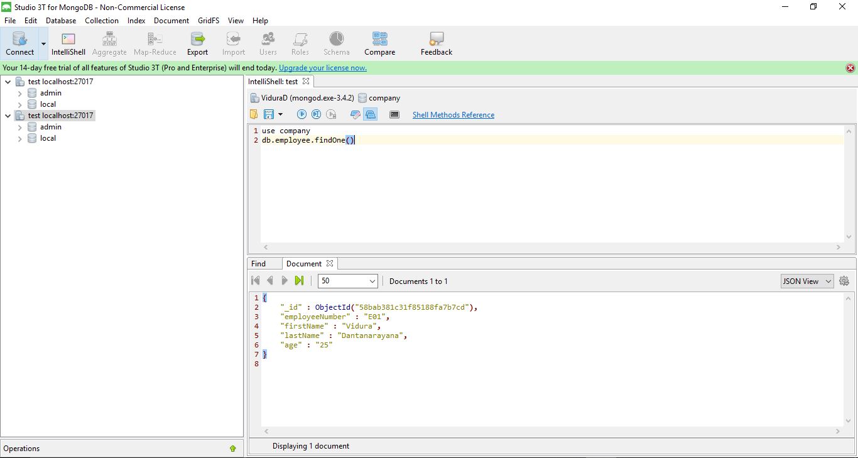Open the Collection menu

pyautogui.click(x=102, y=21)
